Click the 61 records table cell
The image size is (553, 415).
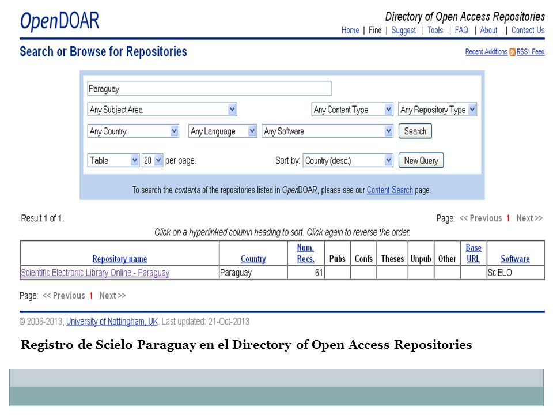click(306, 273)
